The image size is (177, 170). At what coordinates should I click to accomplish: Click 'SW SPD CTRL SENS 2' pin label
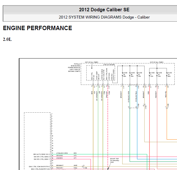coord(42,157)
